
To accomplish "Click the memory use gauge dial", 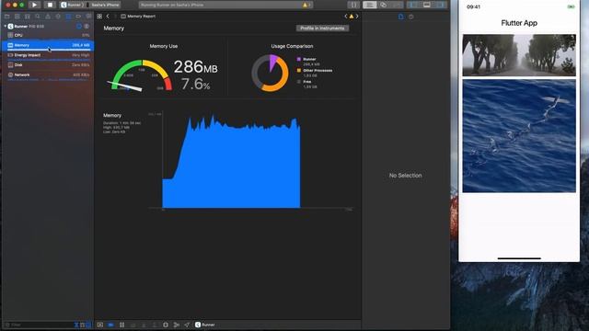I will tap(141, 75).
